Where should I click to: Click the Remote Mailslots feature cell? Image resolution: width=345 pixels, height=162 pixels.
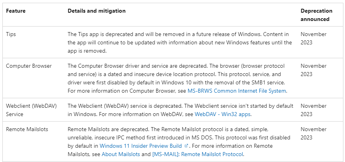(27, 129)
